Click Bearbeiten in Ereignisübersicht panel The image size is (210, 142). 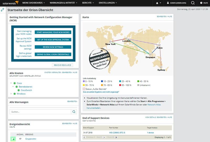[x=67, y=124]
